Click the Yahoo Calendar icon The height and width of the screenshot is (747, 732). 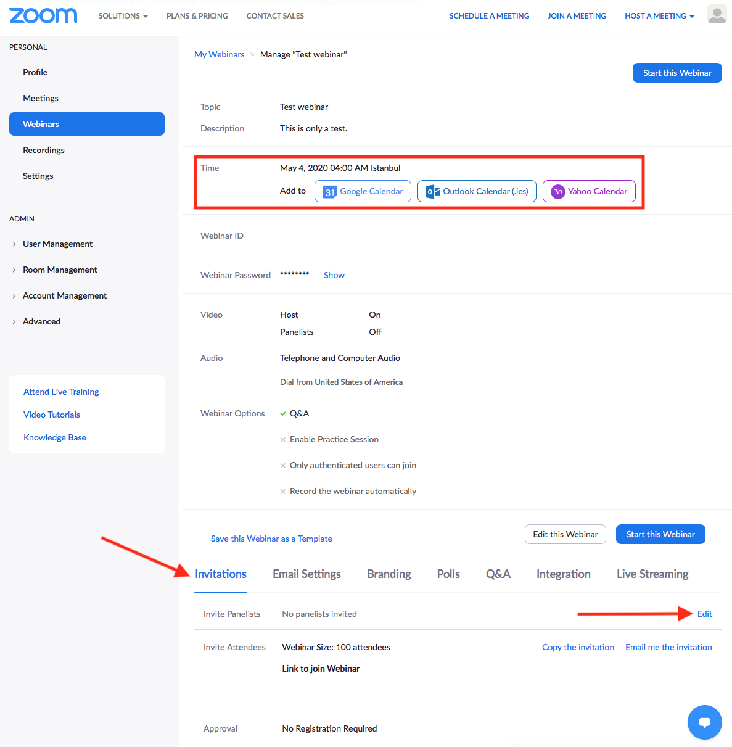(x=558, y=192)
